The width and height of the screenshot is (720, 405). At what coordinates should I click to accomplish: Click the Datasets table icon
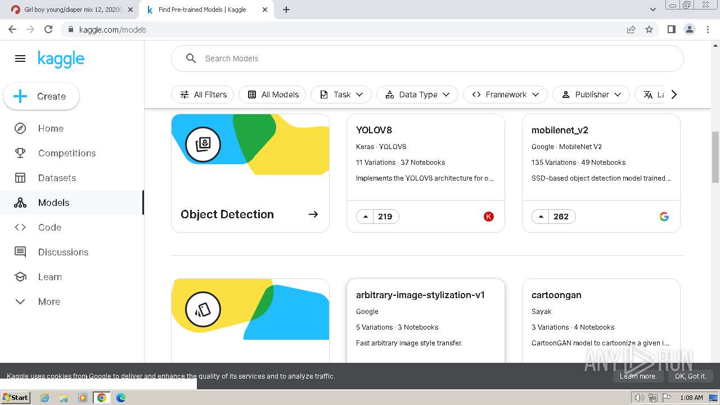tap(20, 178)
